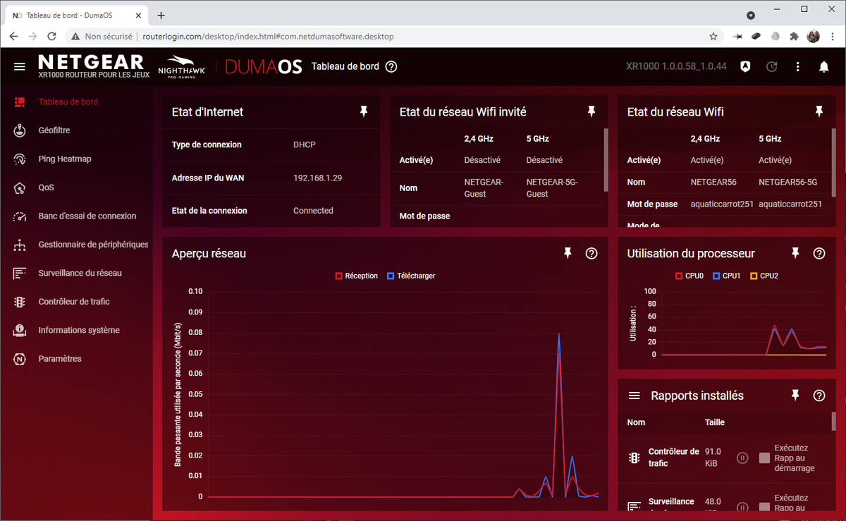The image size is (846, 521).
Task: Bookmark this page with the star icon
Action: 713,36
